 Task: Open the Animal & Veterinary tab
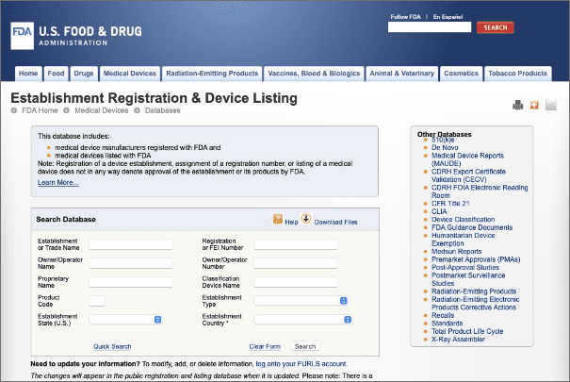[401, 74]
